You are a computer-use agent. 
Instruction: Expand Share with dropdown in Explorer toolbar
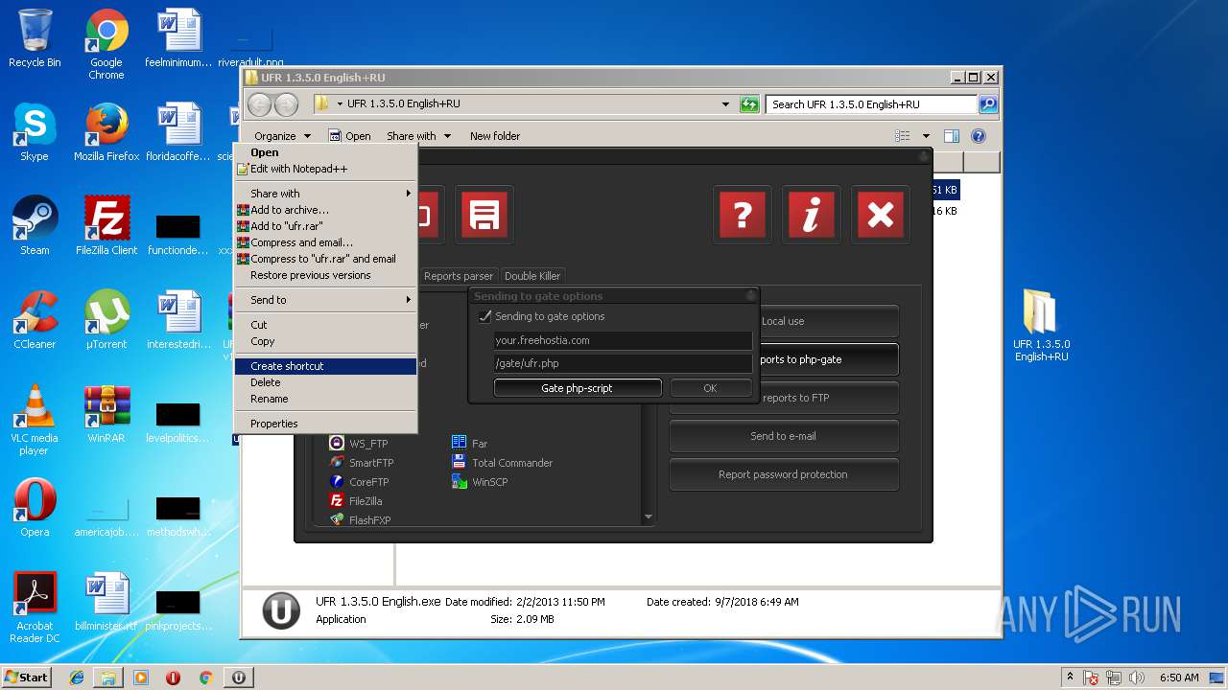(x=418, y=136)
